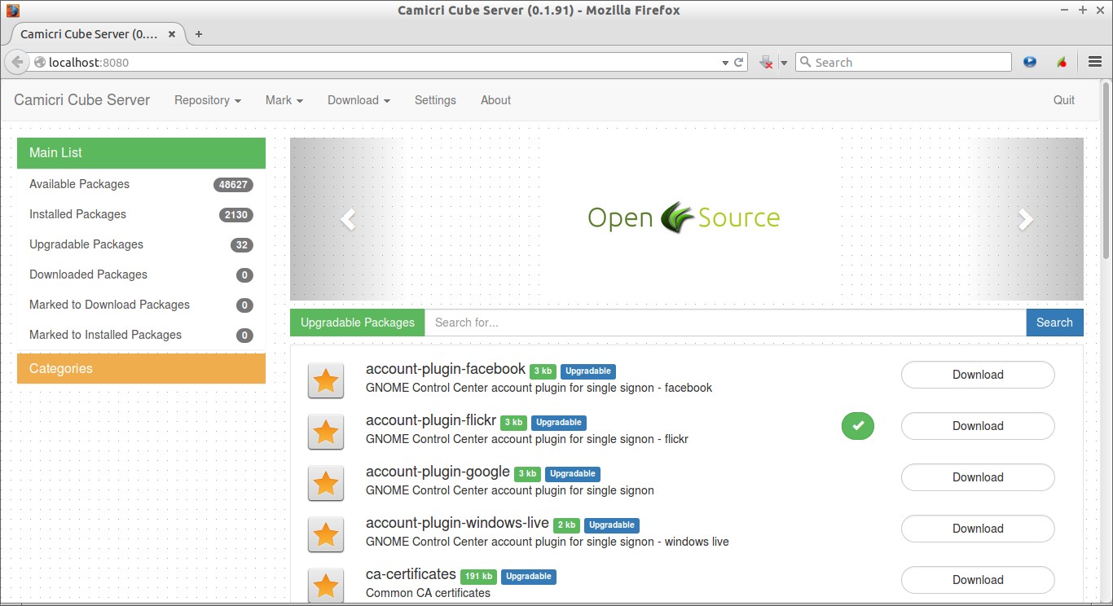Show Marked to Download Packages
This screenshot has height=606, width=1113.
(141, 305)
